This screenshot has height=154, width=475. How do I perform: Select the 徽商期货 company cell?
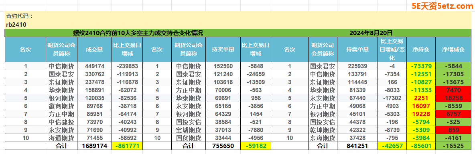(x=61, y=106)
